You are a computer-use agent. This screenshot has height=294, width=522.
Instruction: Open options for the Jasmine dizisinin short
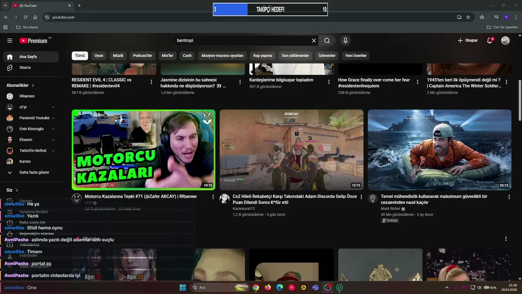coord(240,82)
